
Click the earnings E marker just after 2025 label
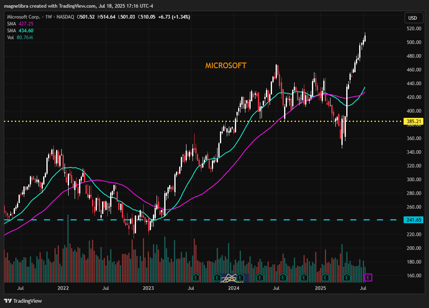click(x=325, y=278)
